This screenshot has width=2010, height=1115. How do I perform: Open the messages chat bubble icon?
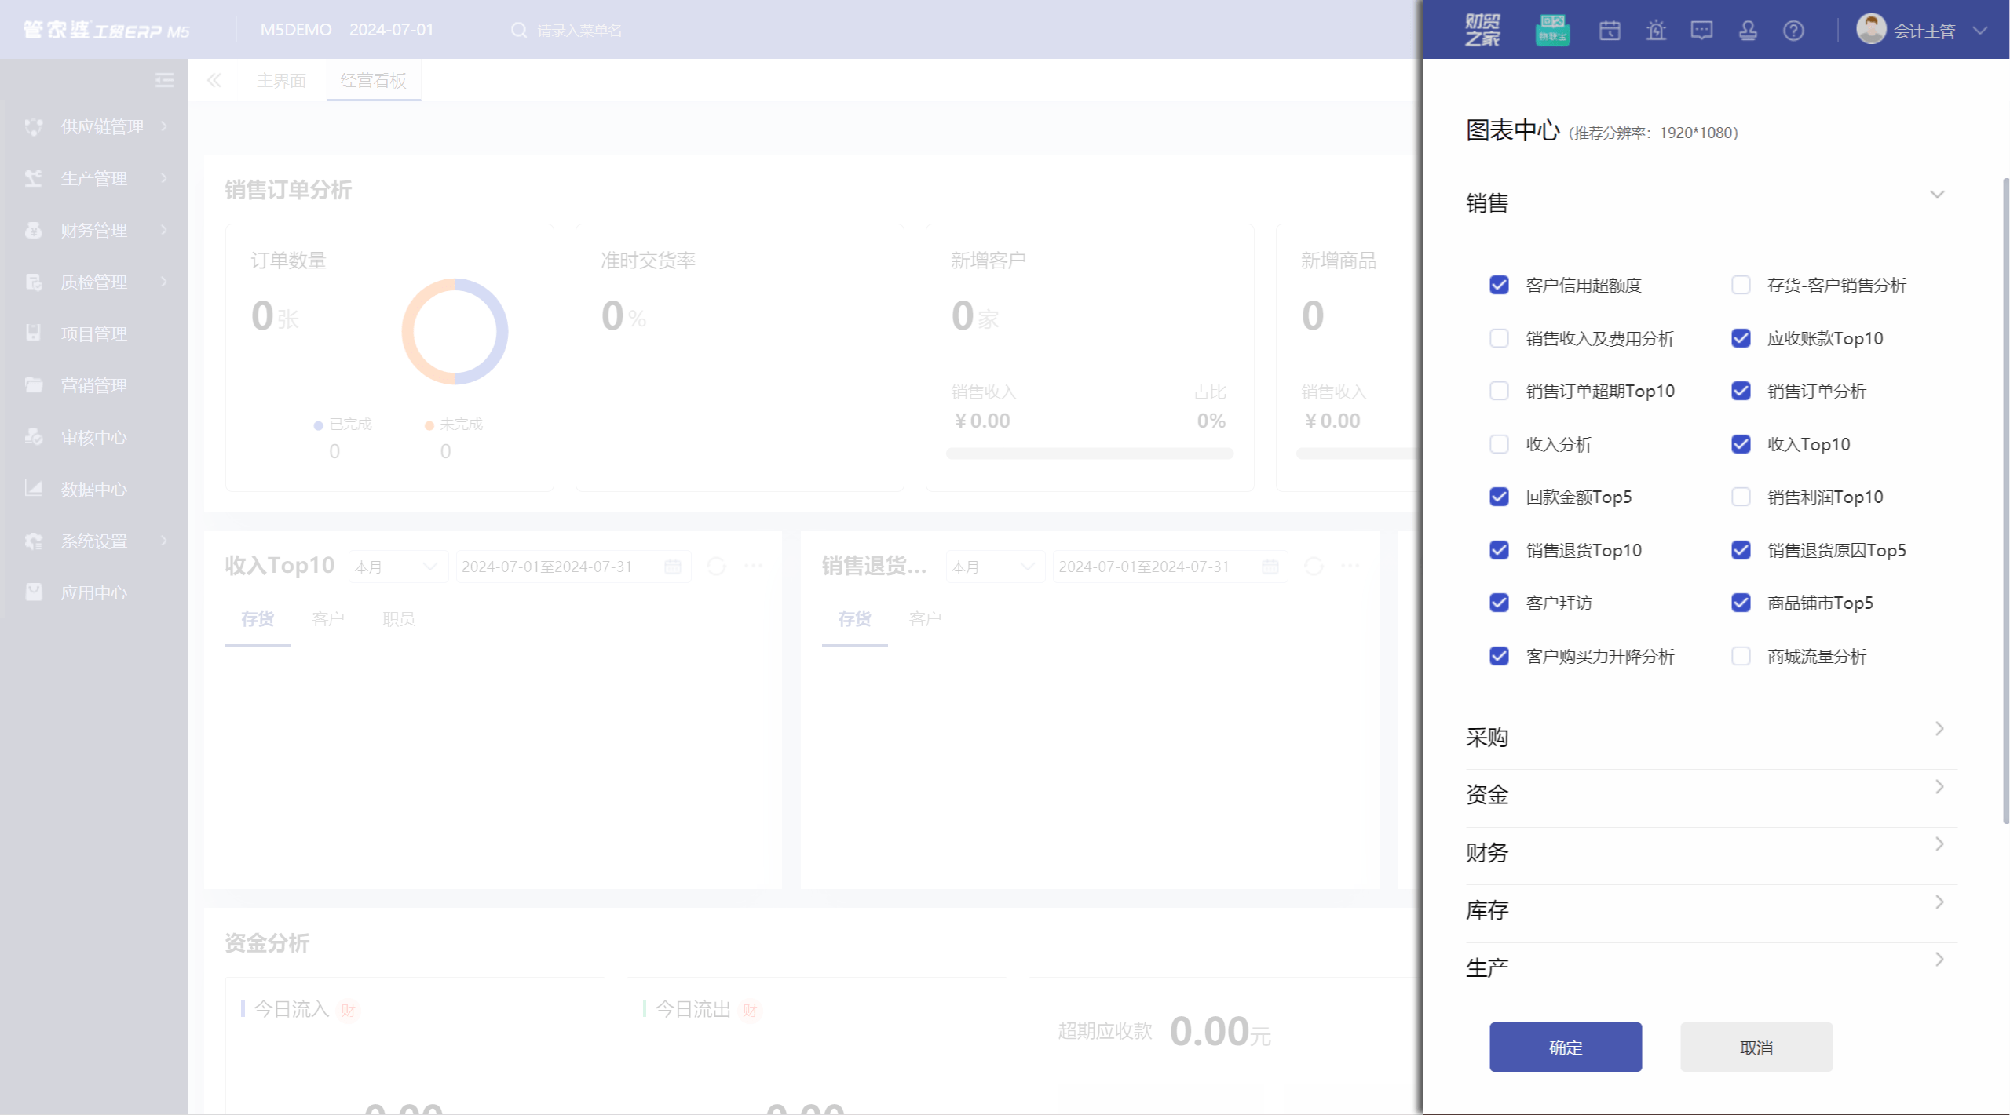pyautogui.click(x=1701, y=30)
